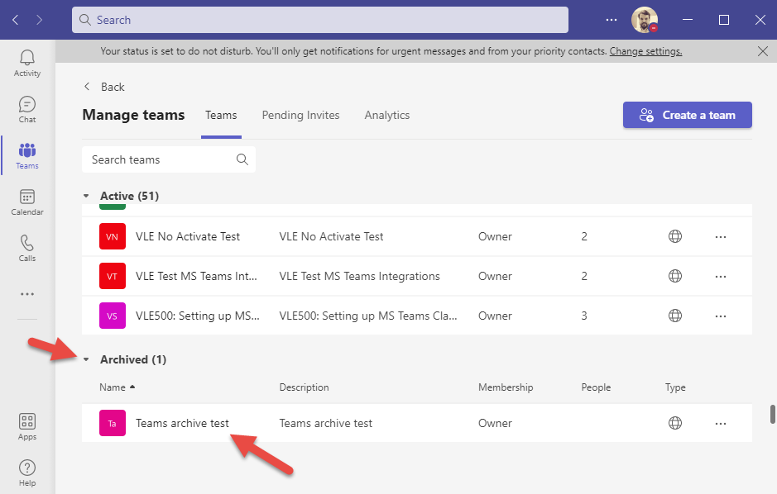The image size is (777, 494).
Task: Open Help in the sidebar
Action: pyautogui.click(x=27, y=473)
